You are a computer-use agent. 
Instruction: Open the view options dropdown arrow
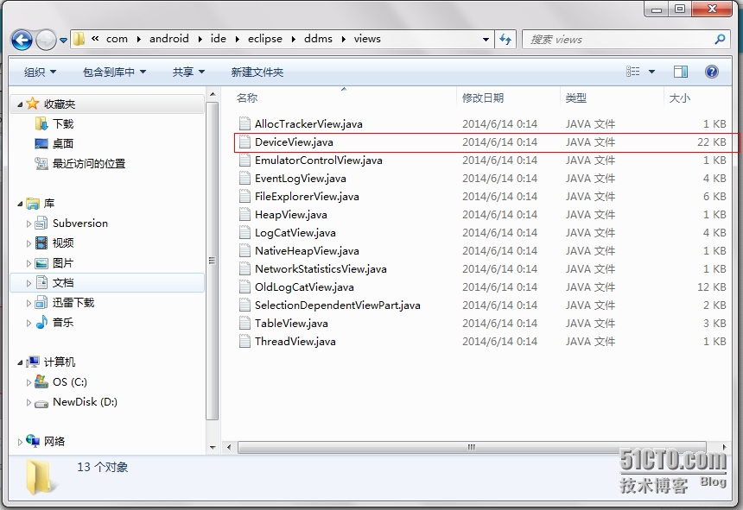(651, 72)
